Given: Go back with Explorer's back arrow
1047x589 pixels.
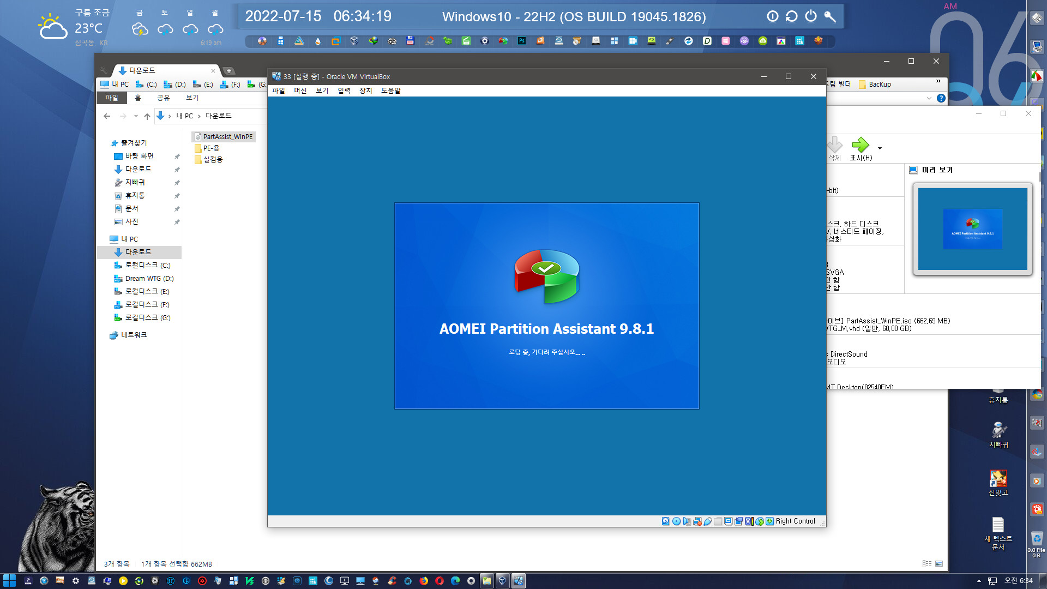Looking at the screenshot, I should point(107,116).
